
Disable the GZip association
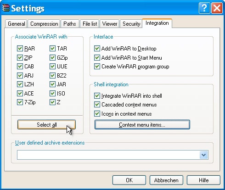(x=52, y=58)
